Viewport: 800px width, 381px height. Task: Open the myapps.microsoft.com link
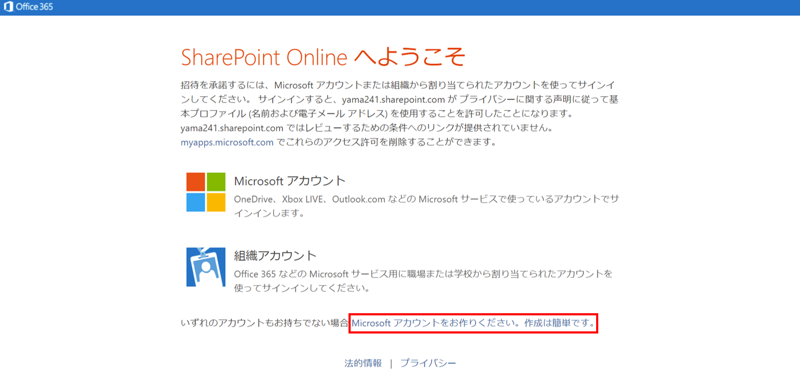coord(227,142)
